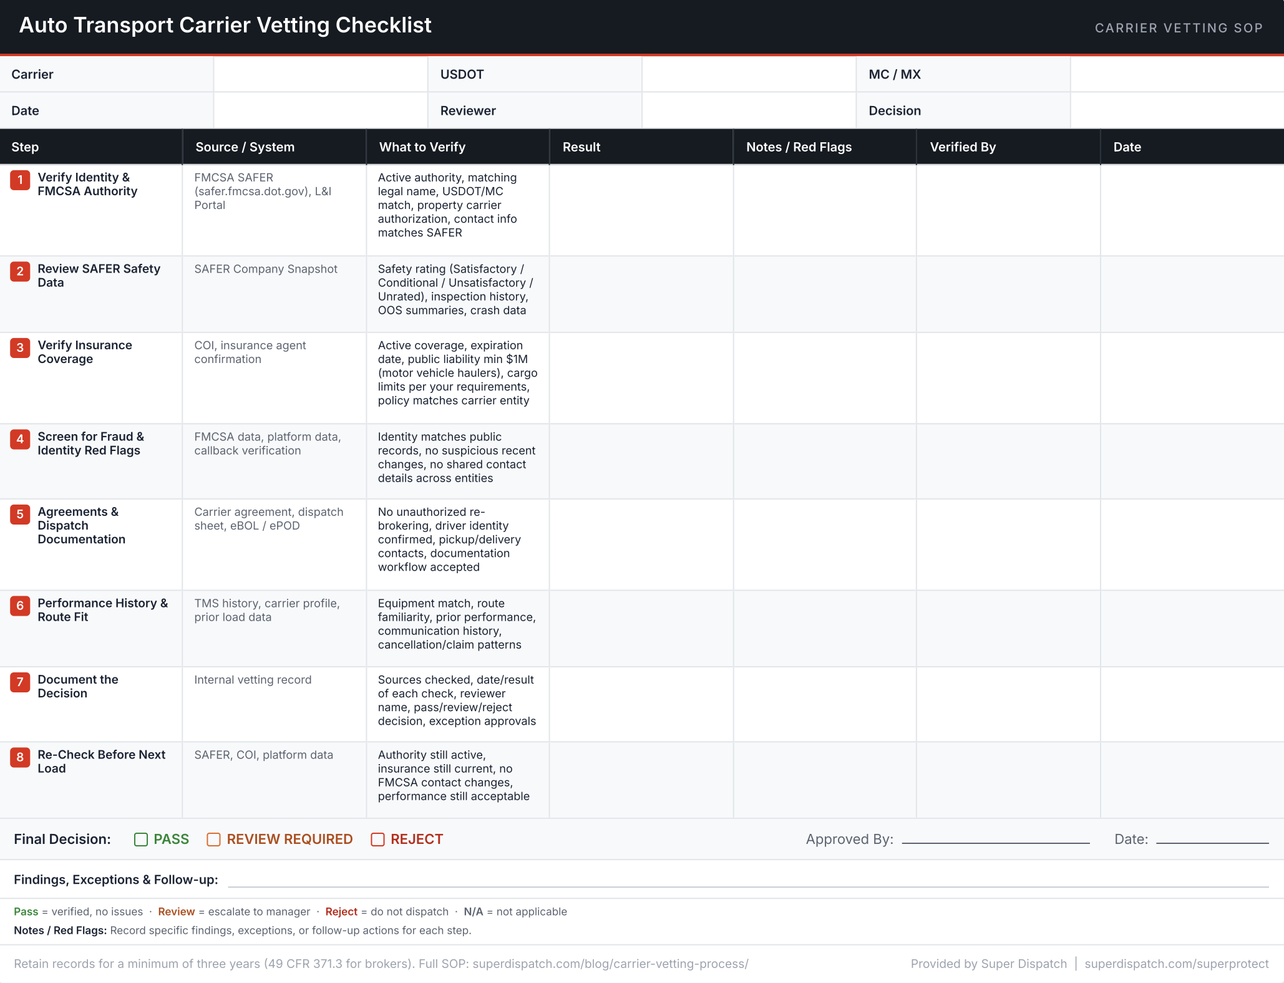This screenshot has height=983, width=1284.
Task: Click the Auto Transport Carrier Vetting Checklist title
Action: tap(225, 26)
